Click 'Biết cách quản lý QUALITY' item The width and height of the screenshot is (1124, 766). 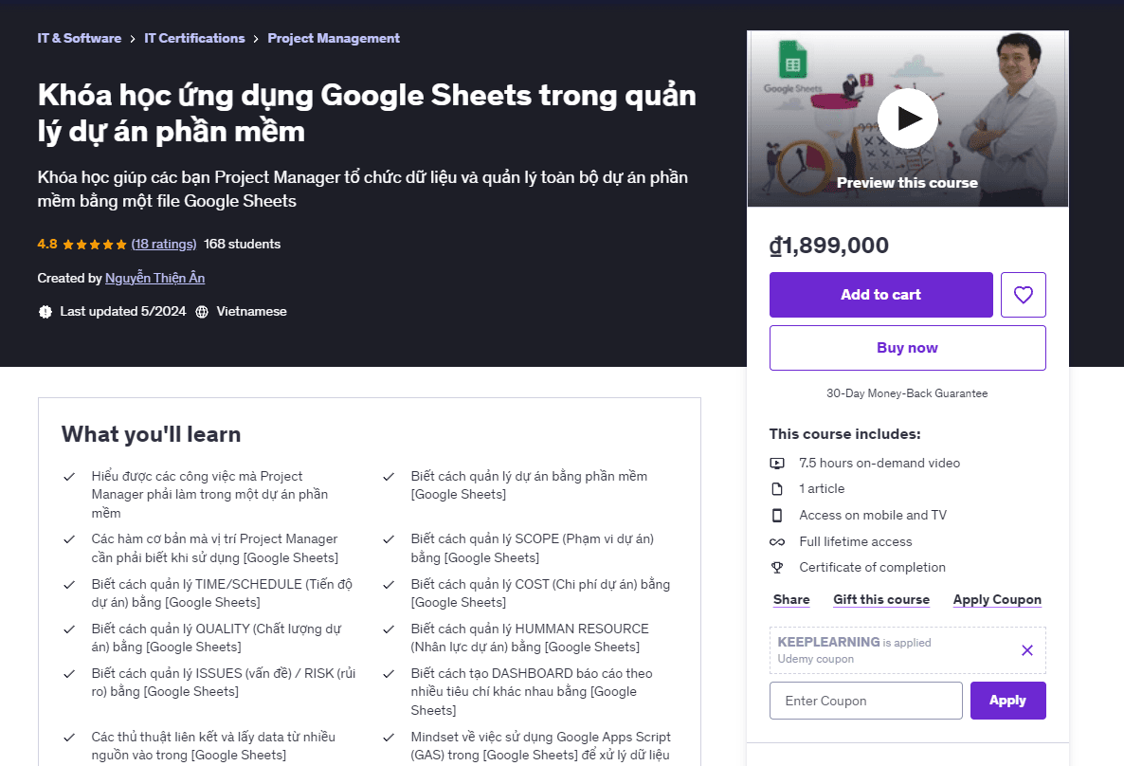(216, 638)
